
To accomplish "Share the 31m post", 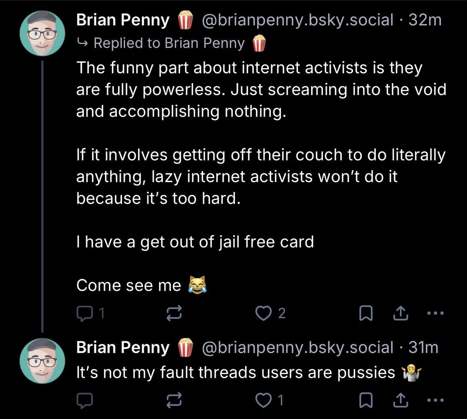I will (x=400, y=401).
